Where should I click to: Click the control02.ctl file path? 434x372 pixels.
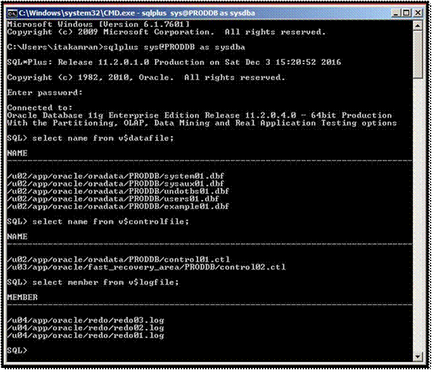click(146, 267)
